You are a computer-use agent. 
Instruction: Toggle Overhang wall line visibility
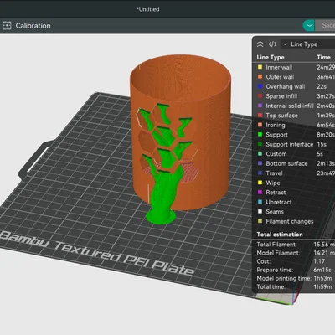(x=295, y=86)
